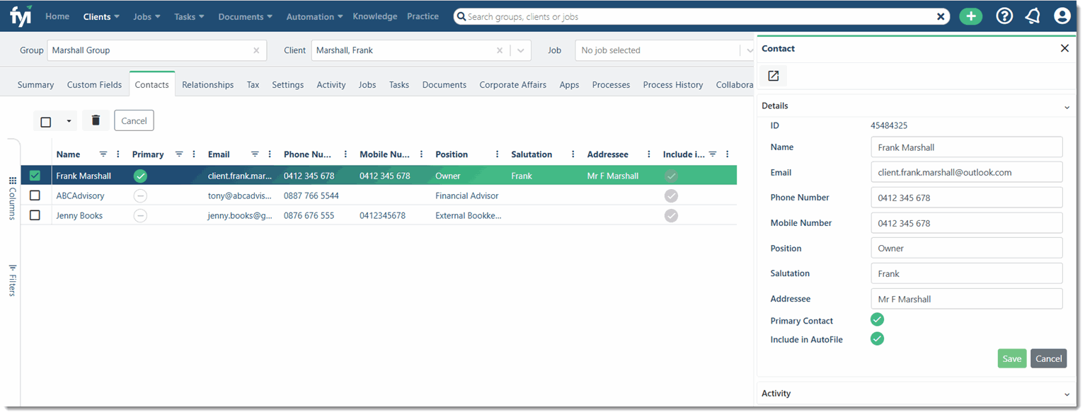Toggle the select all contacts checkbox

click(46, 122)
